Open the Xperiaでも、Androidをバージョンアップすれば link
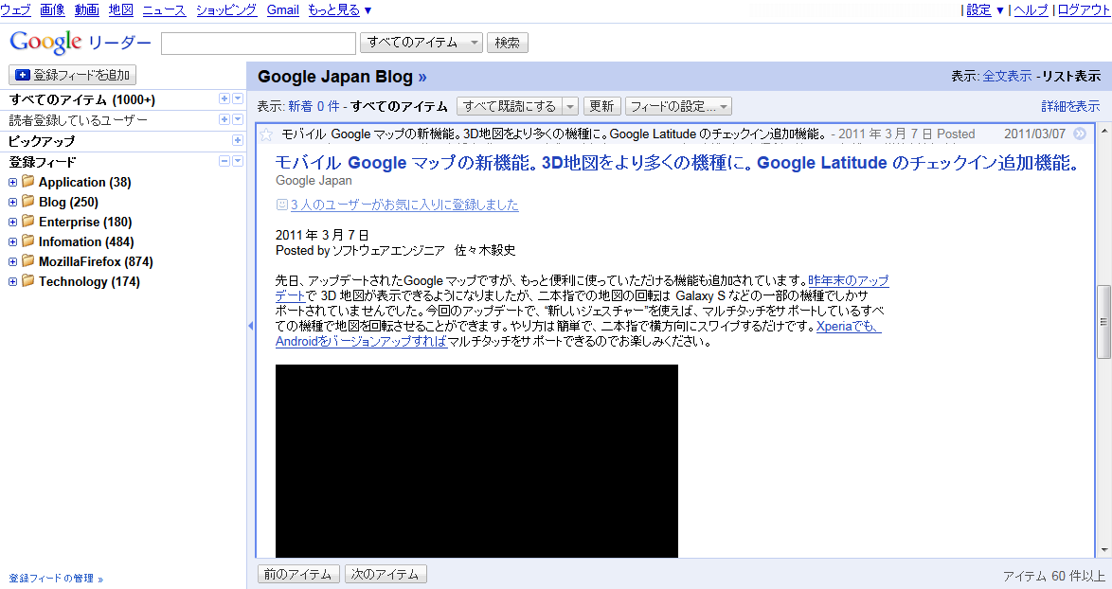Screen dimensions: 1112x589 (x=362, y=341)
